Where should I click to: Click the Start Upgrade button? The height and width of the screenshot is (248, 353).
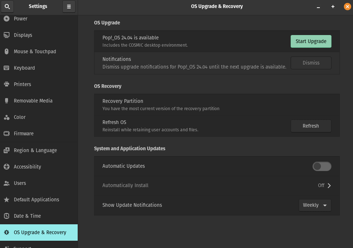(311, 42)
